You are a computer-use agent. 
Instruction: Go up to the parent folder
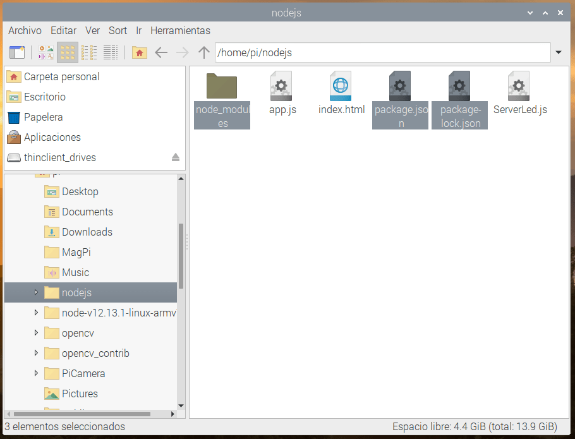203,52
